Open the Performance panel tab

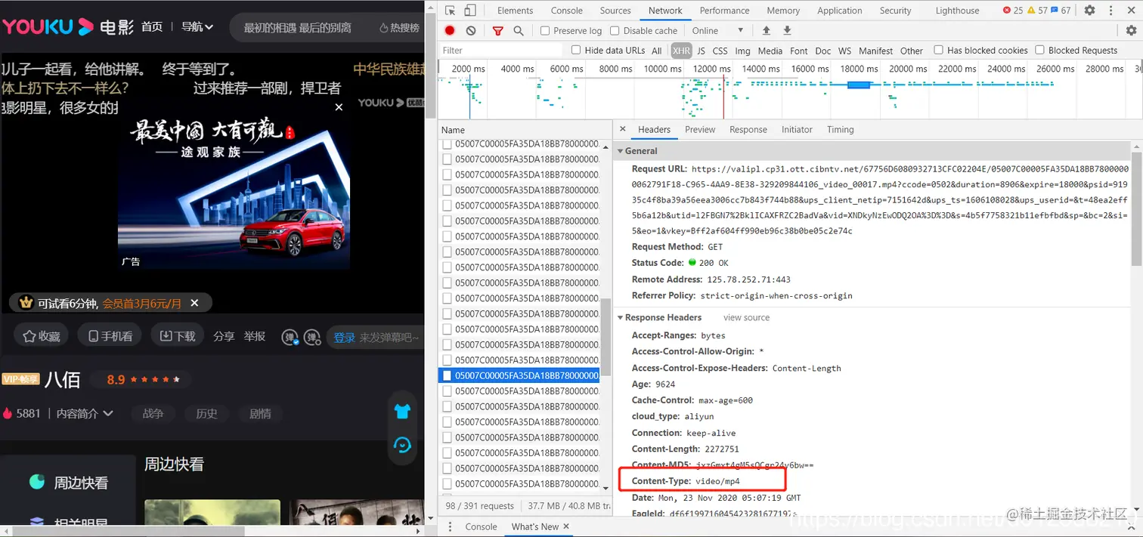click(x=724, y=11)
